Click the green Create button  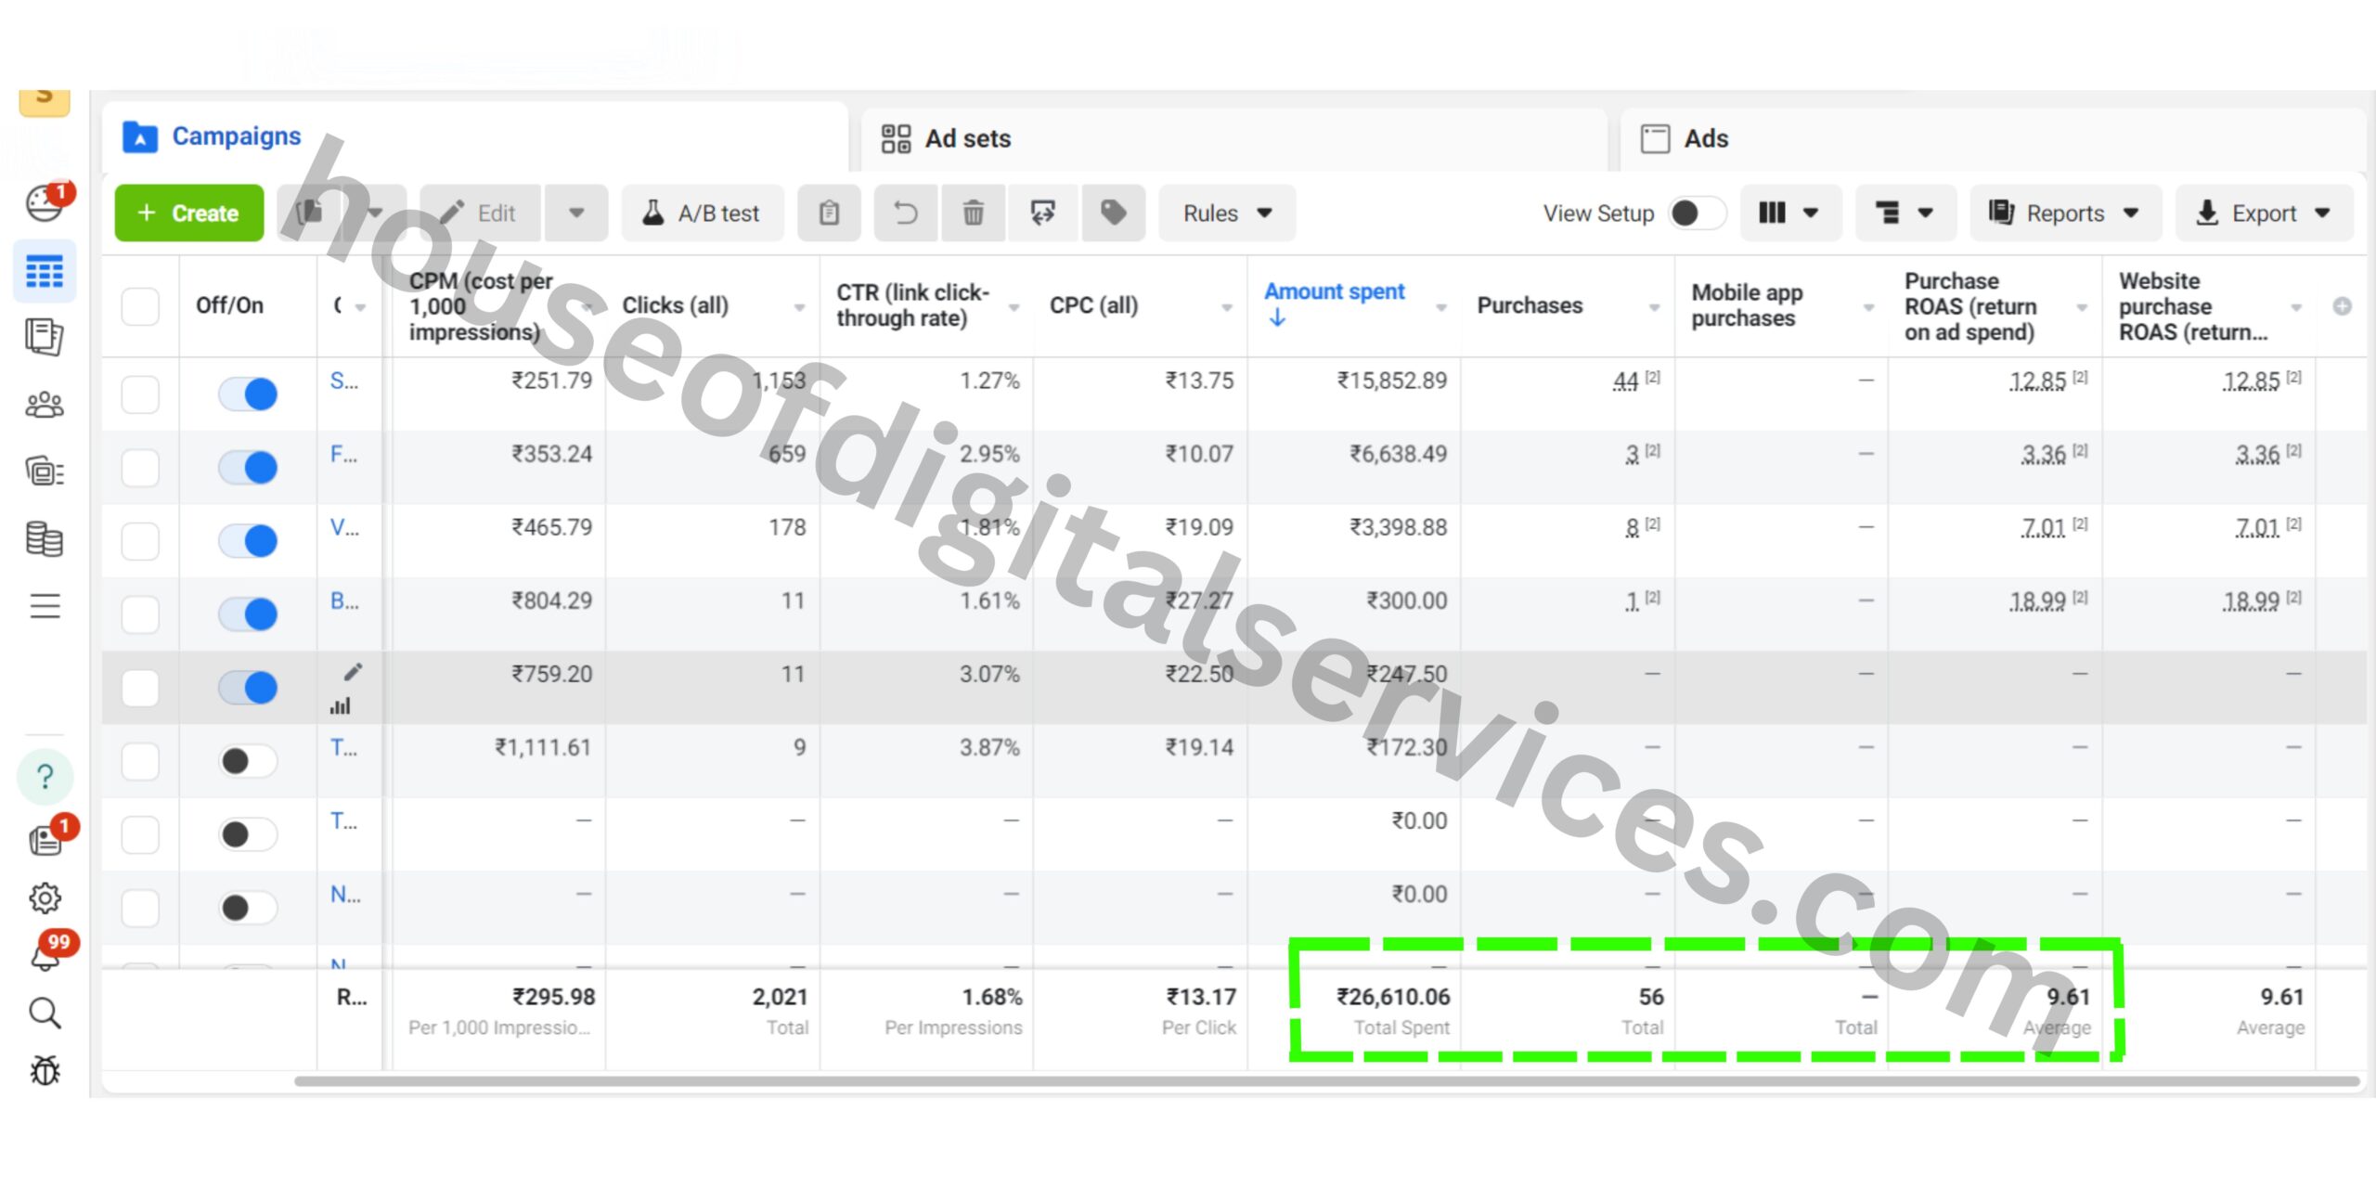tap(189, 213)
